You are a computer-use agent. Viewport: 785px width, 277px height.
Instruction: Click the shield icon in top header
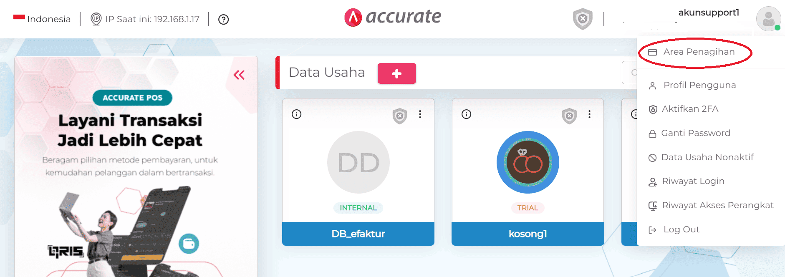pyautogui.click(x=583, y=19)
